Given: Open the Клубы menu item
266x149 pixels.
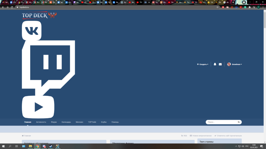Looking at the screenshot, I should (104, 122).
